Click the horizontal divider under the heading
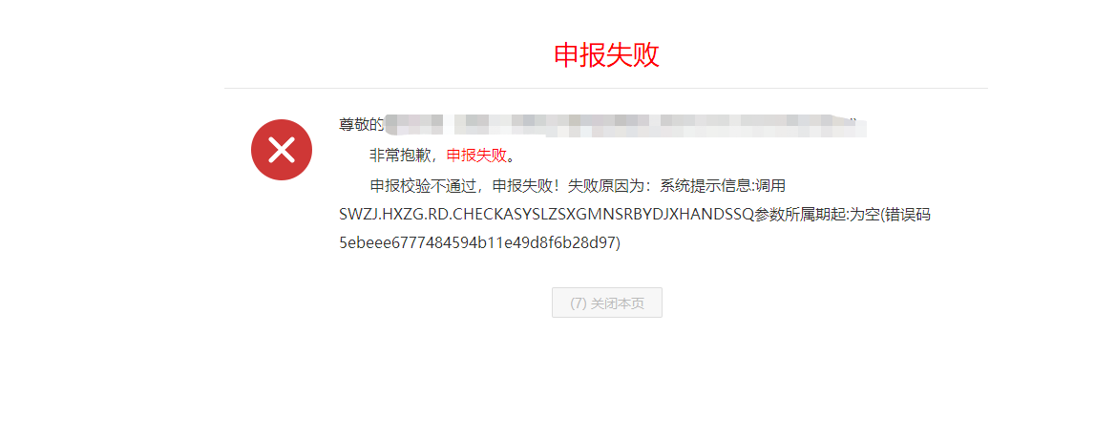 (x=605, y=88)
